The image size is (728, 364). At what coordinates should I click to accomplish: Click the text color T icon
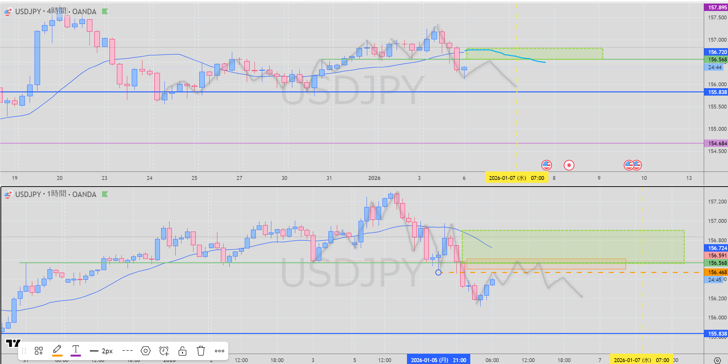coord(76,350)
